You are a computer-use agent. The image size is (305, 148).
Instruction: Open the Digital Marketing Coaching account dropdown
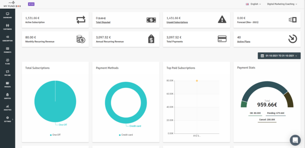(282, 4)
